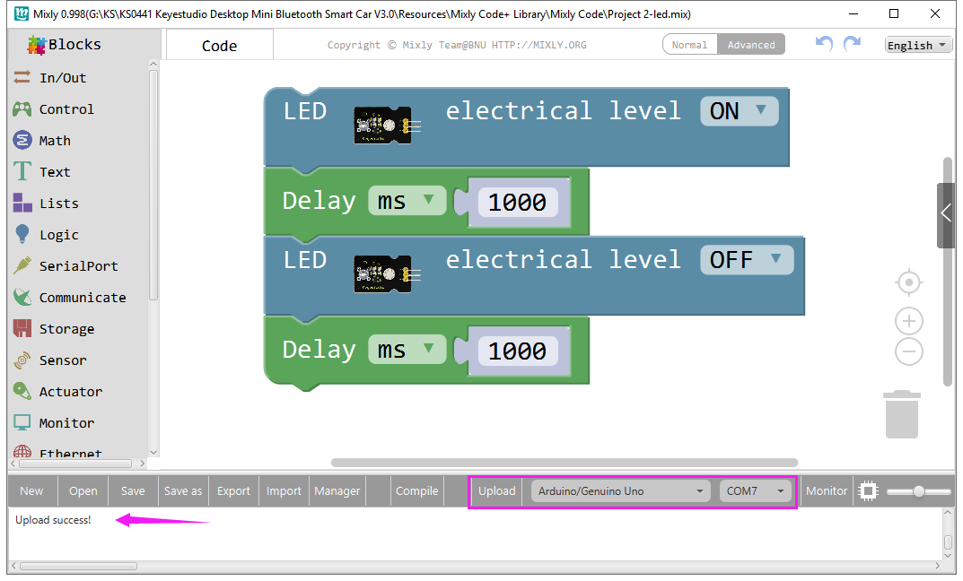Image resolution: width=963 pixels, height=581 pixels.
Task: Click the Import button
Action: [284, 490]
